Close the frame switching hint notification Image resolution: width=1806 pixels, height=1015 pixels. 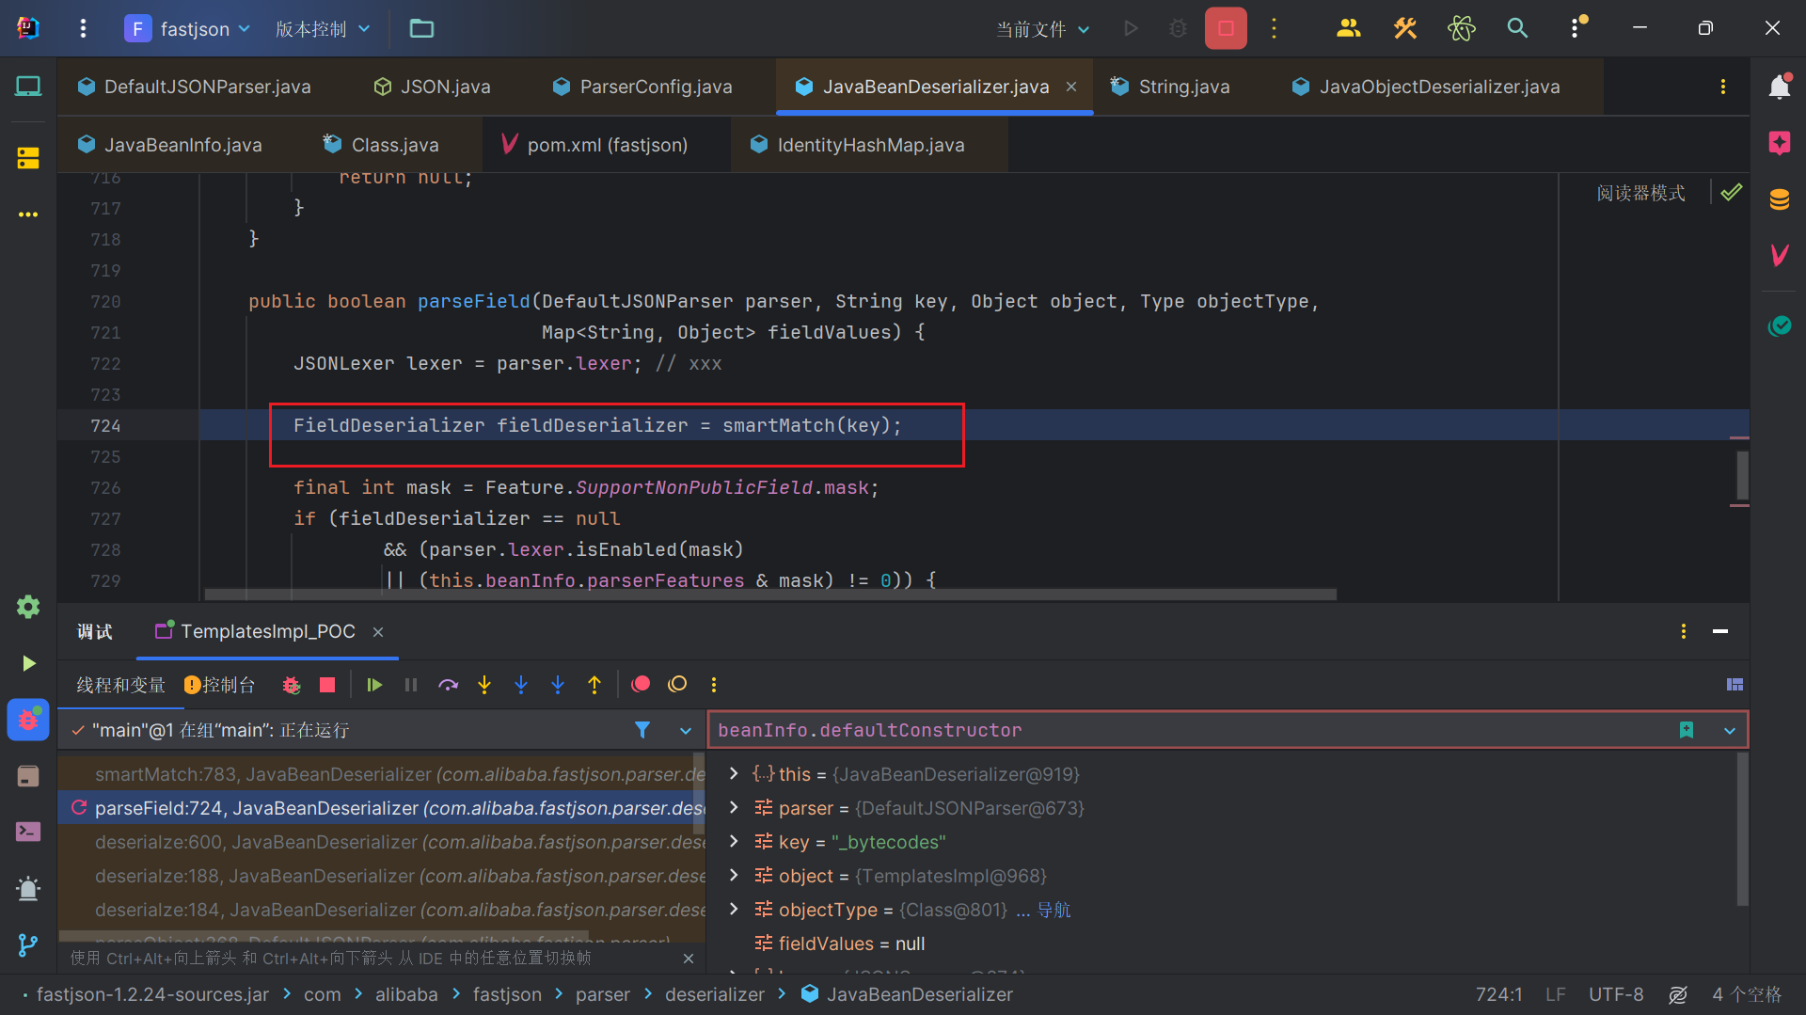coord(689,959)
